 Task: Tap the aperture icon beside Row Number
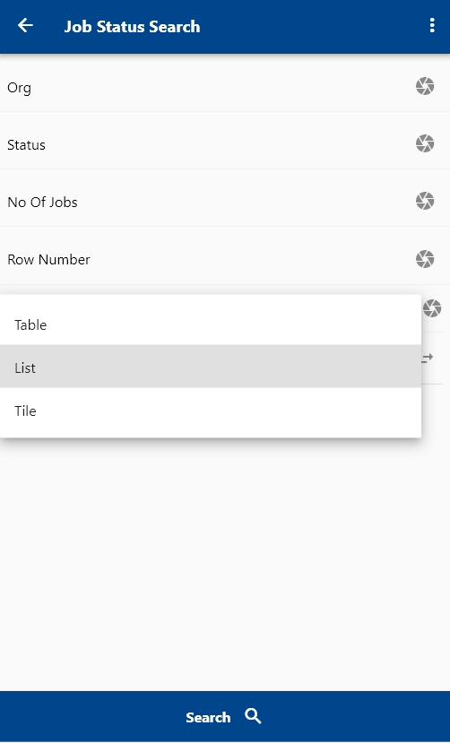[x=425, y=259]
